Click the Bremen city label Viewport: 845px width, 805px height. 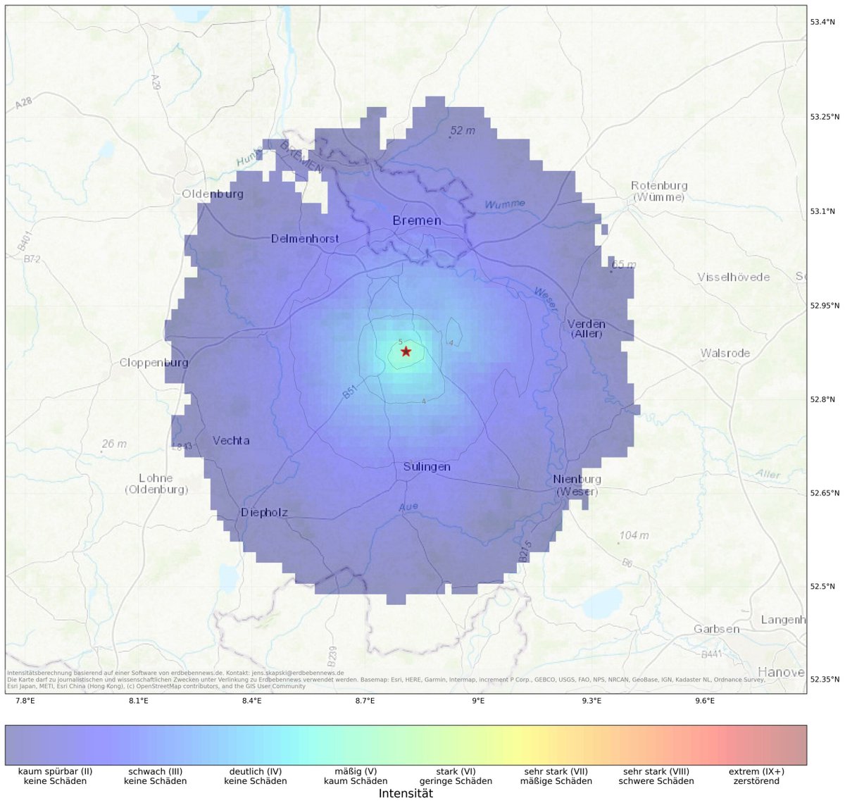(416, 220)
